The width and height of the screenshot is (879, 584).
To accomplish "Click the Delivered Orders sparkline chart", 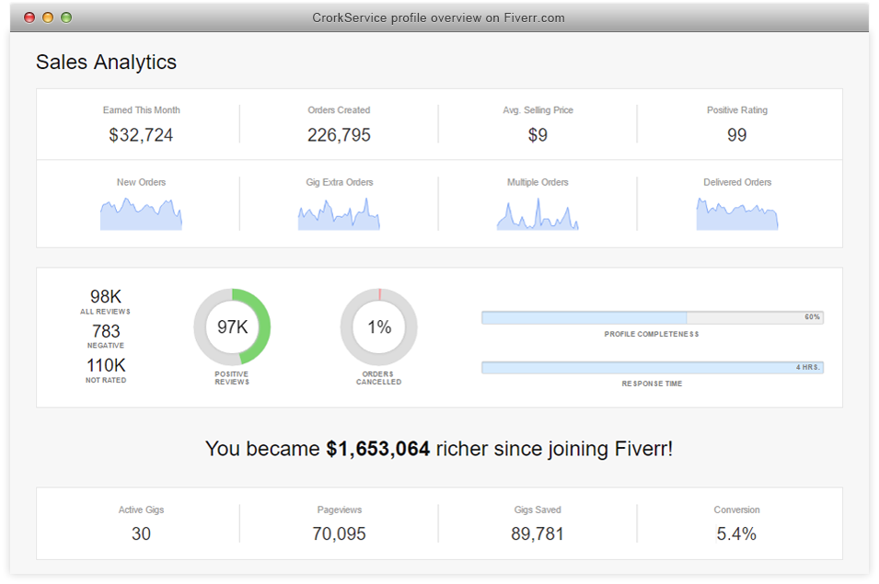I will tap(736, 215).
